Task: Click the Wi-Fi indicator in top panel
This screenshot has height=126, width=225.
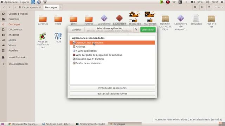Action: (x=174, y=2)
